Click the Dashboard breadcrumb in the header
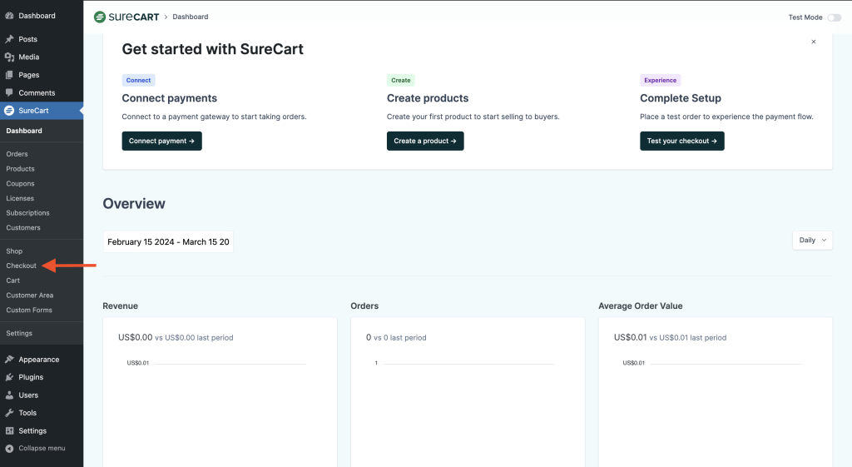The height and width of the screenshot is (467, 852). (x=191, y=17)
